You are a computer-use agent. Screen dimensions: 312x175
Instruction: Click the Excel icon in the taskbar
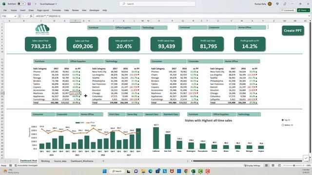pyautogui.click(x=193, y=171)
